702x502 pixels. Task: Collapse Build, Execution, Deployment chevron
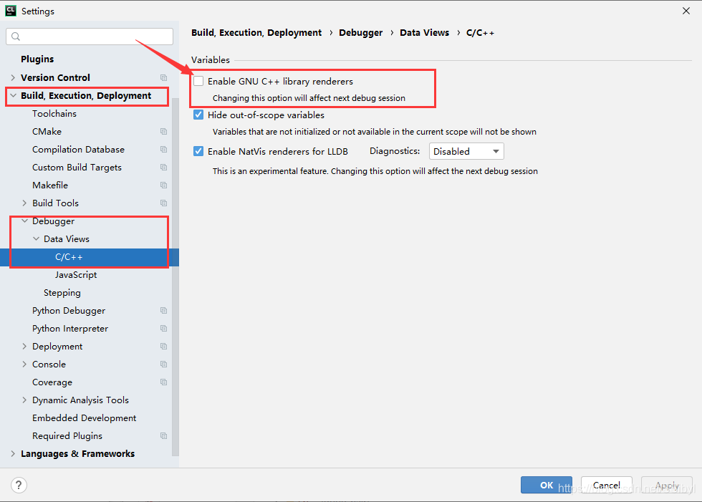13,96
